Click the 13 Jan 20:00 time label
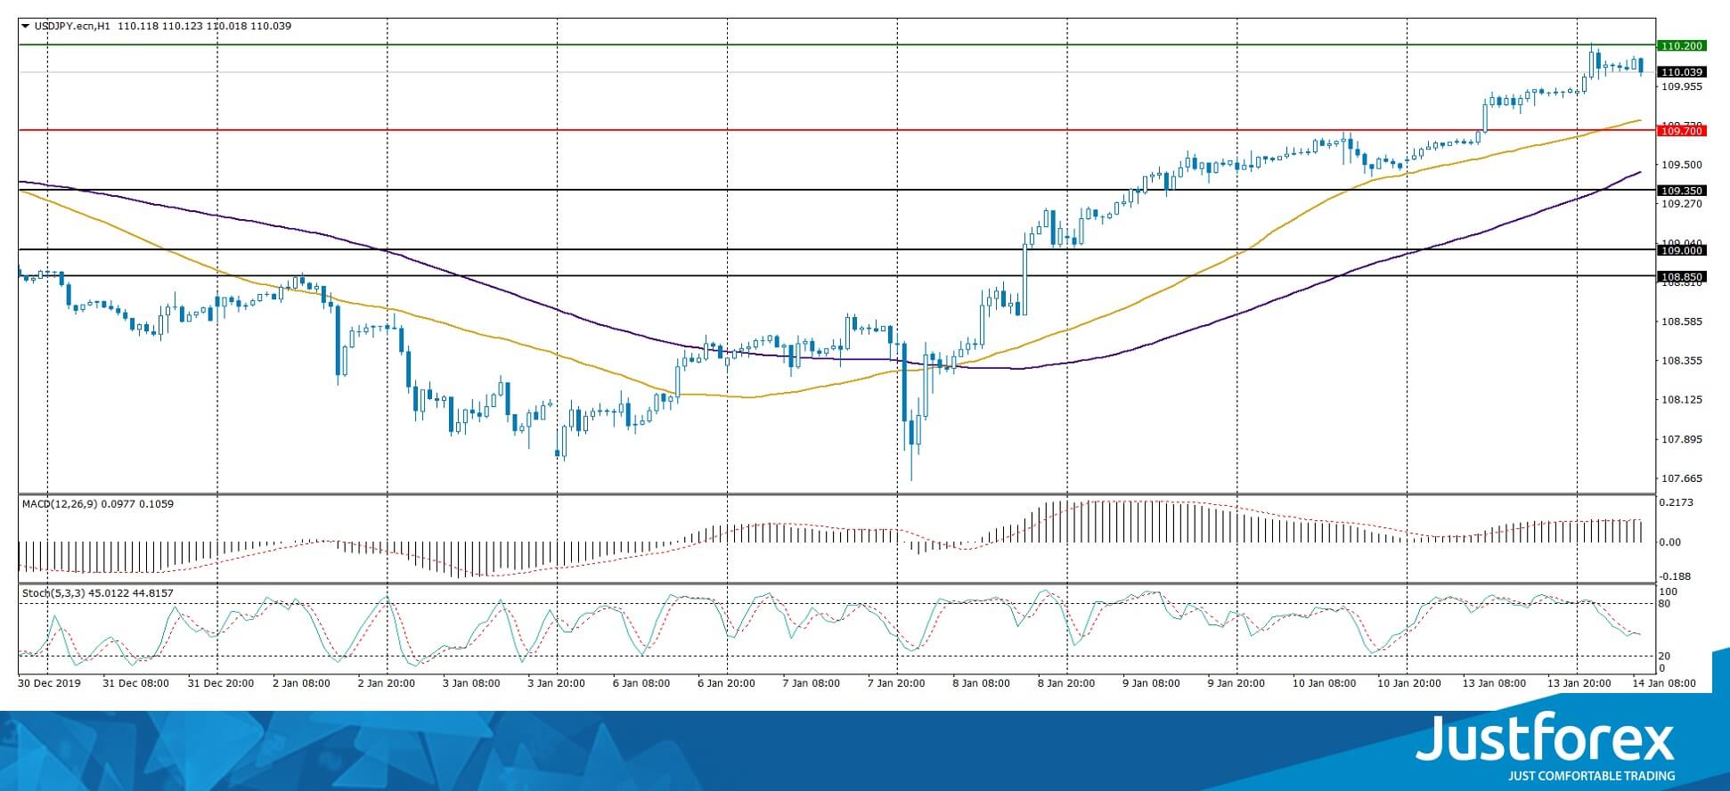 click(x=1579, y=684)
